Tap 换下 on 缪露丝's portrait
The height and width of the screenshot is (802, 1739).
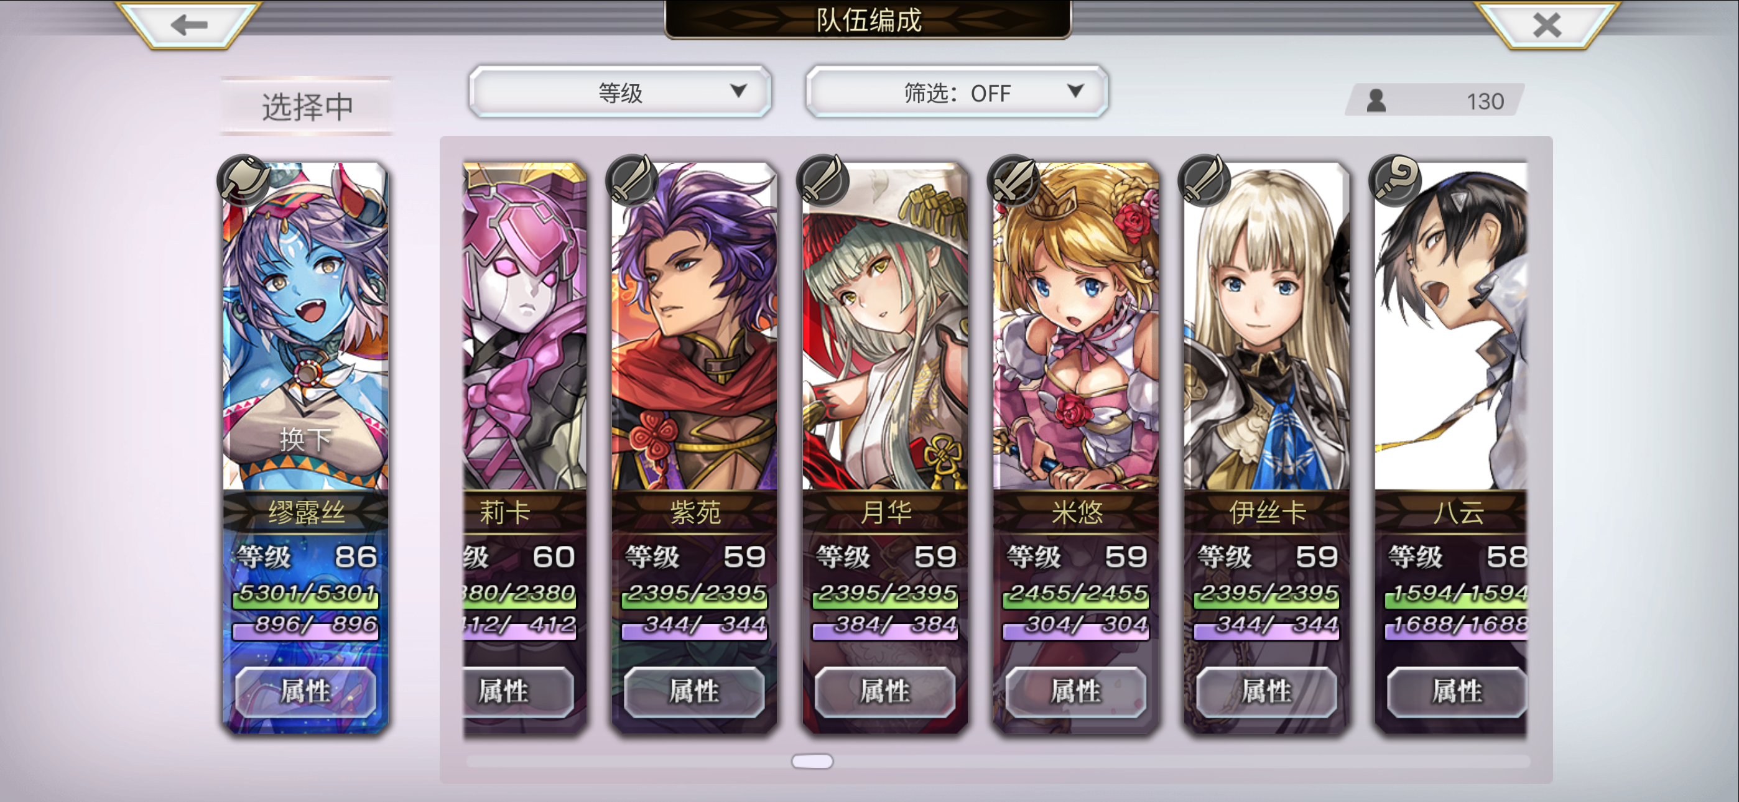pos(305,440)
